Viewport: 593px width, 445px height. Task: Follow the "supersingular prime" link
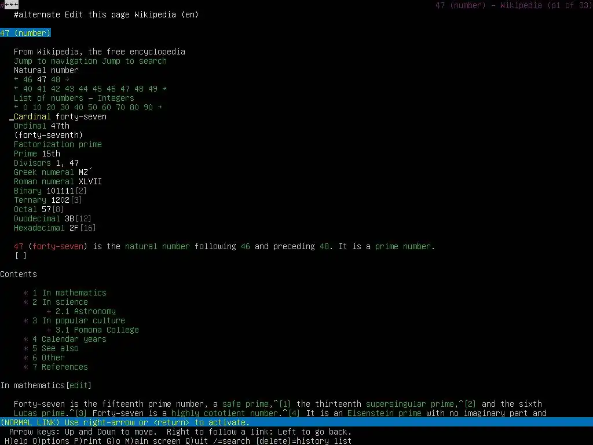coord(410,404)
